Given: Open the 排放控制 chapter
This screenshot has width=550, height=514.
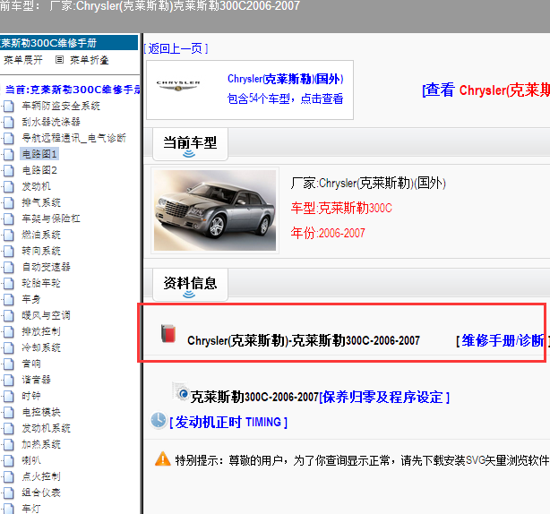Looking at the screenshot, I should point(41,331).
